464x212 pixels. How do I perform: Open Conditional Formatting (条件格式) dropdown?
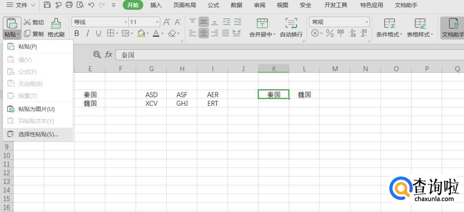[389, 28]
